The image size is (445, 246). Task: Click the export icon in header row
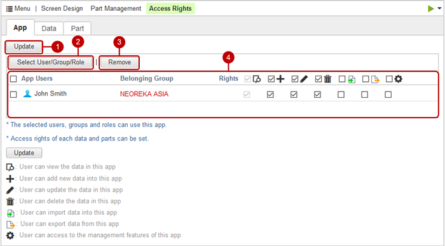click(375, 79)
